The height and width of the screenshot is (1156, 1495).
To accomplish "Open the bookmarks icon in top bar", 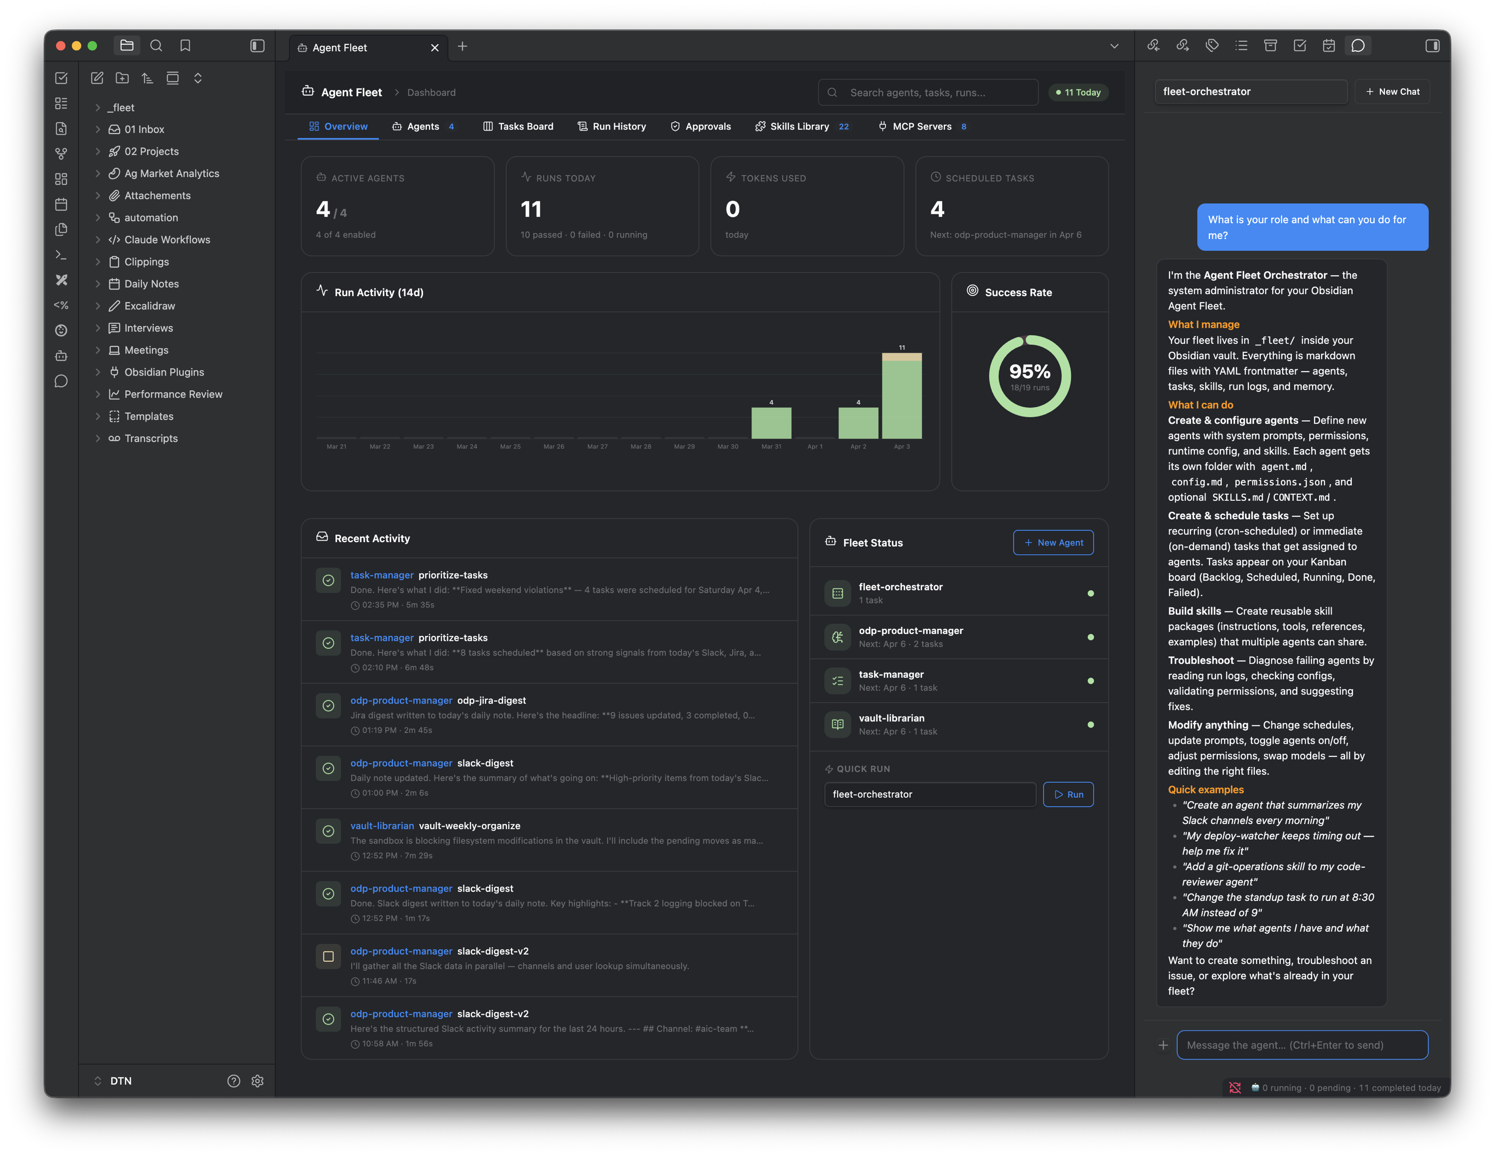I will [x=185, y=46].
